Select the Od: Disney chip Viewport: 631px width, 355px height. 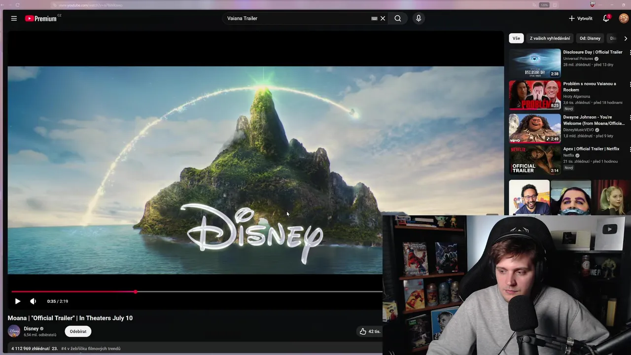pyautogui.click(x=590, y=38)
